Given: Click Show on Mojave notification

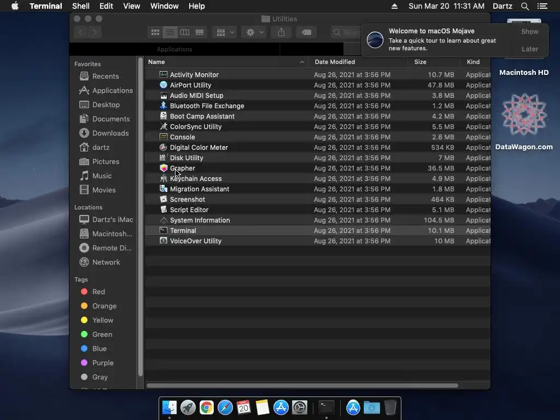Looking at the screenshot, I should tap(529, 31).
